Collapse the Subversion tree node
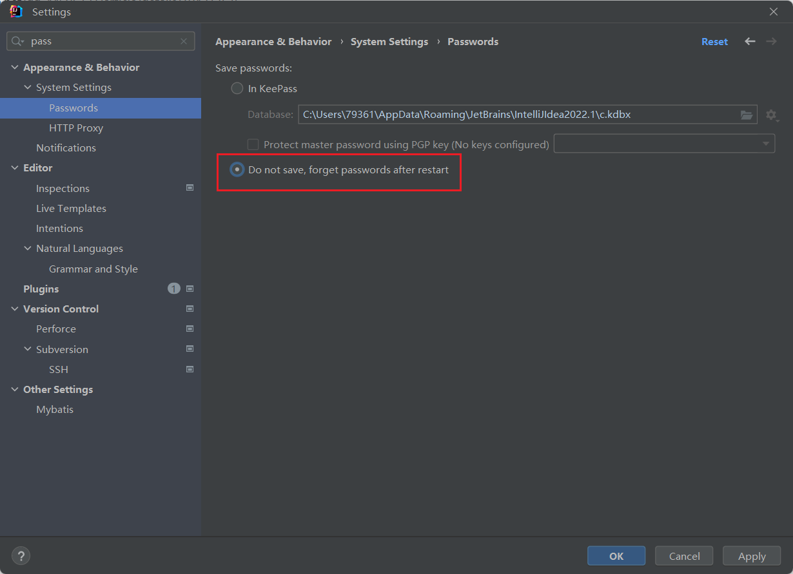 [x=28, y=349]
